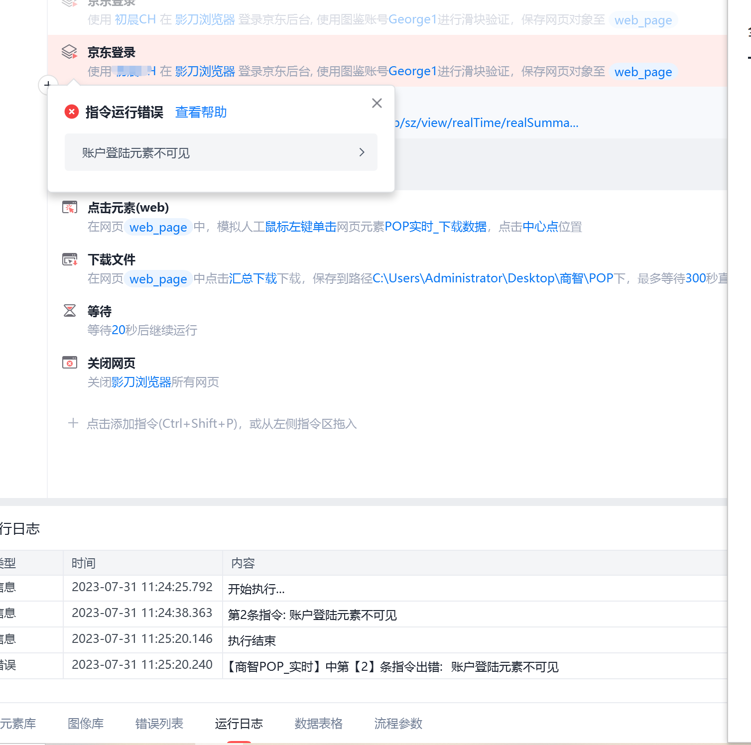Screen dimensions: 751x745
Task: Click web_page variable in highlighted 京东登录 step
Action: (x=643, y=72)
